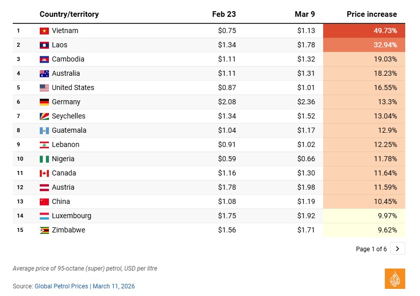
Task: Sort by Feb 23 column header
Action: tap(224, 14)
